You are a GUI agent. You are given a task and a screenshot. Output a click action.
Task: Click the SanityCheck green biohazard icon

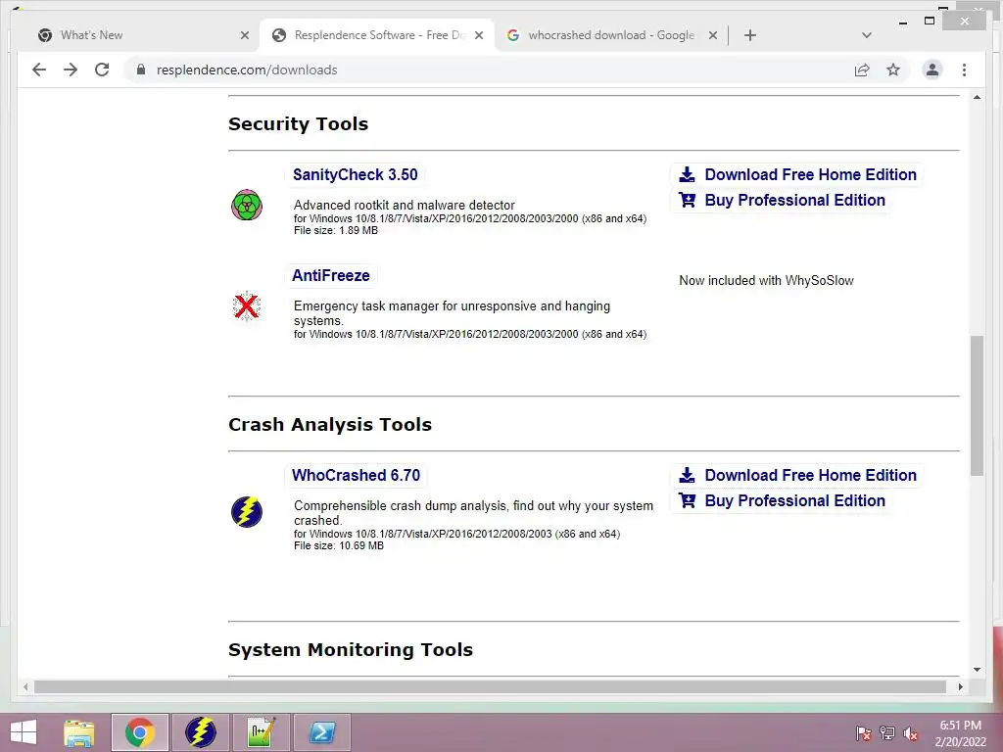coord(247,205)
